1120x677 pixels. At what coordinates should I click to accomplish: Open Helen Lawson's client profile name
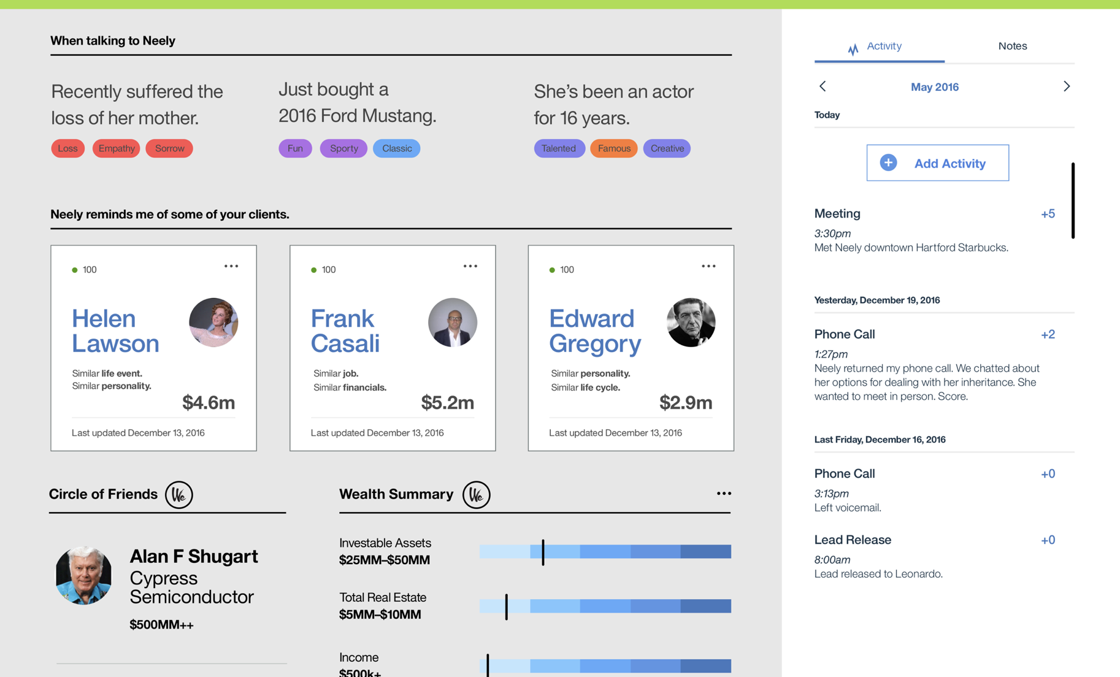click(115, 331)
